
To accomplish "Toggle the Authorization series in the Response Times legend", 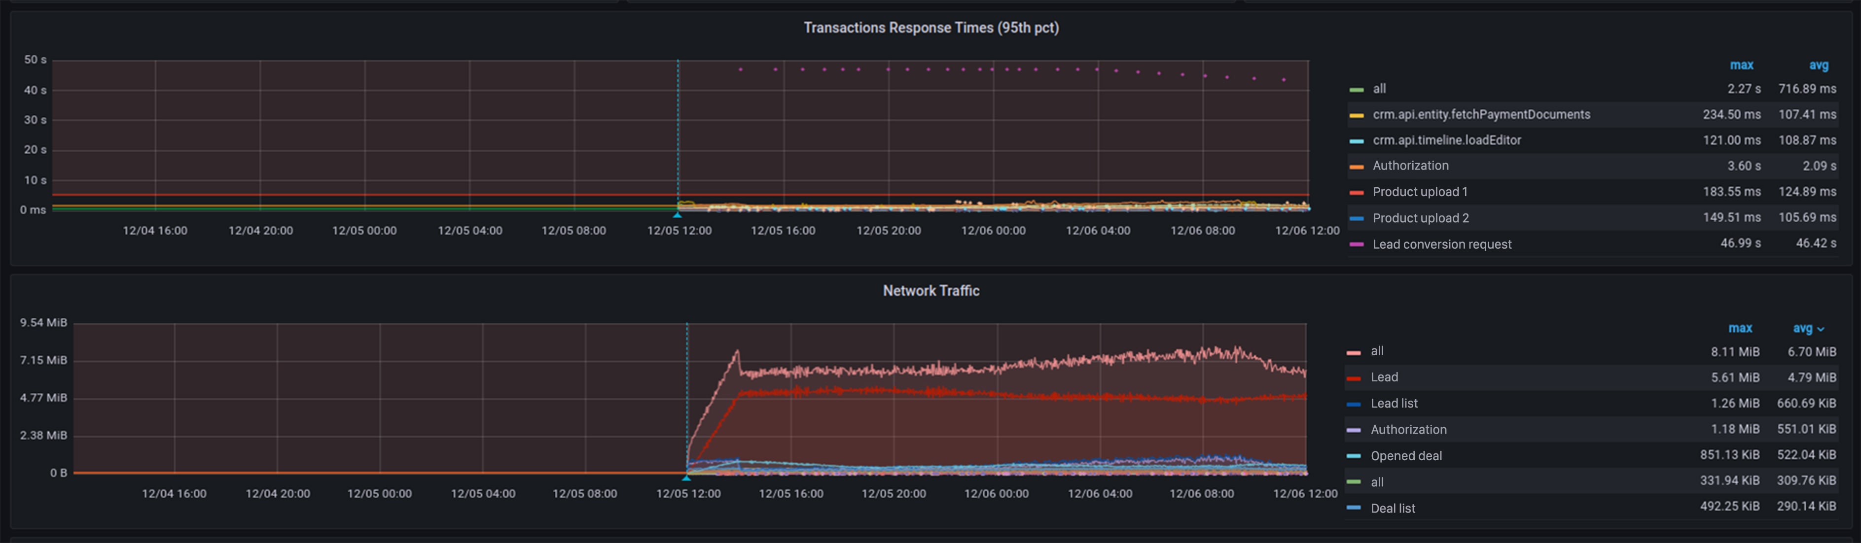I will (1410, 166).
